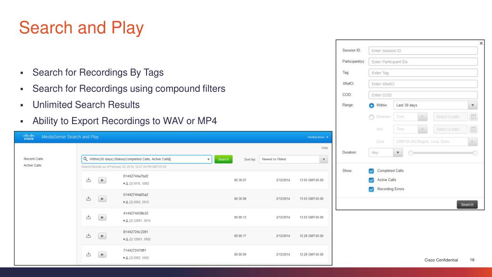Toggle Completed Calls checkbox

coord(371,171)
